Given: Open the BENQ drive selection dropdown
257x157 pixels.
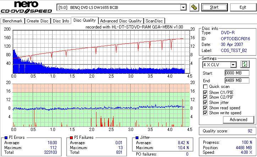Looking at the screenshot, I should click(183, 7).
